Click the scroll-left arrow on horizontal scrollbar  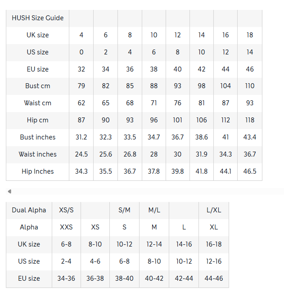point(9,191)
